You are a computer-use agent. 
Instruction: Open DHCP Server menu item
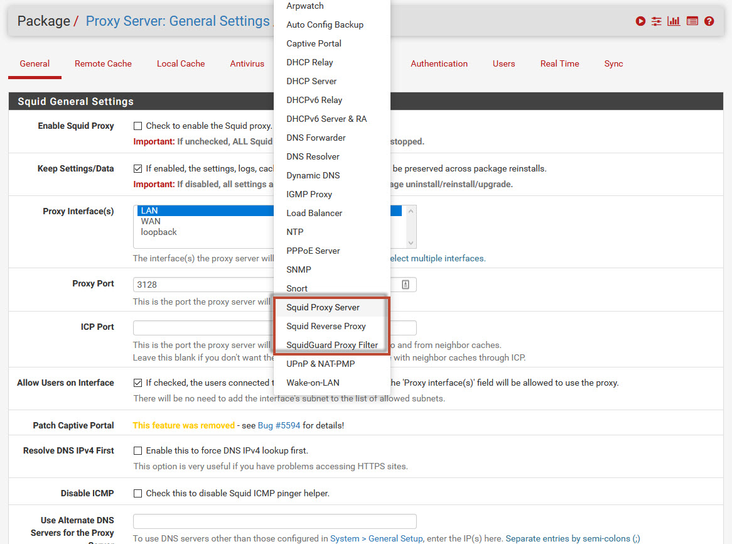[x=332, y=81]
